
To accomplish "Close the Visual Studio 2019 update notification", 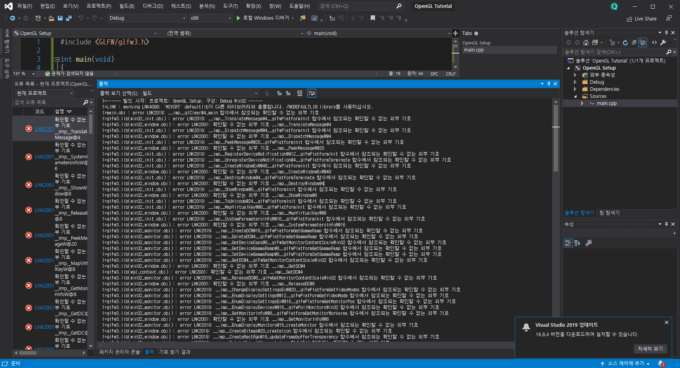I will (x=667, y=322).
